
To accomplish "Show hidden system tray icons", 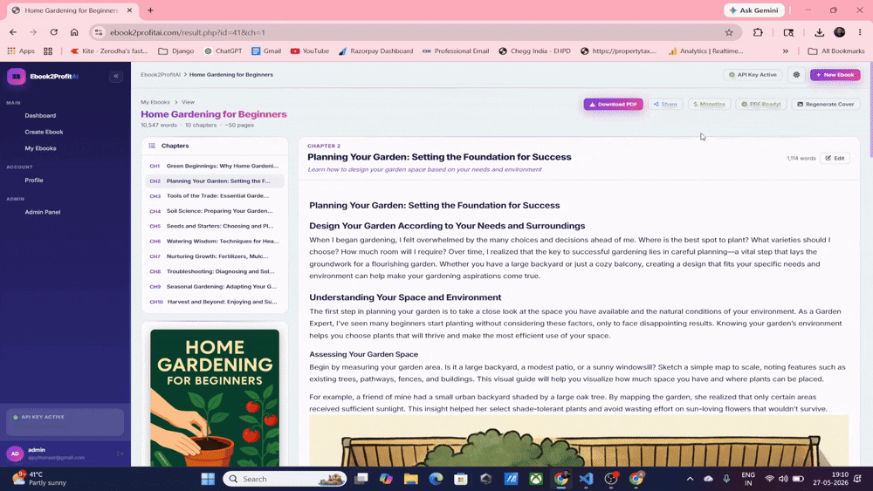I will pos(690,479).
